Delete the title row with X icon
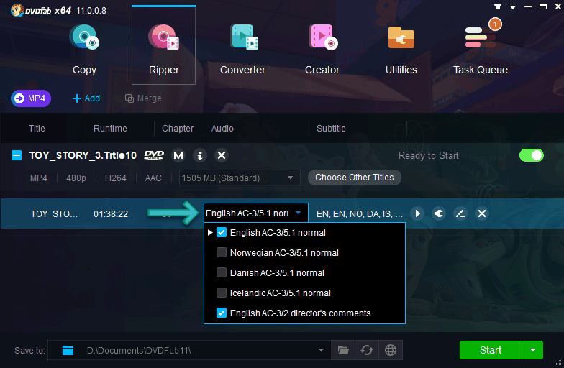564x368 pixels. [x=482, y=214]
